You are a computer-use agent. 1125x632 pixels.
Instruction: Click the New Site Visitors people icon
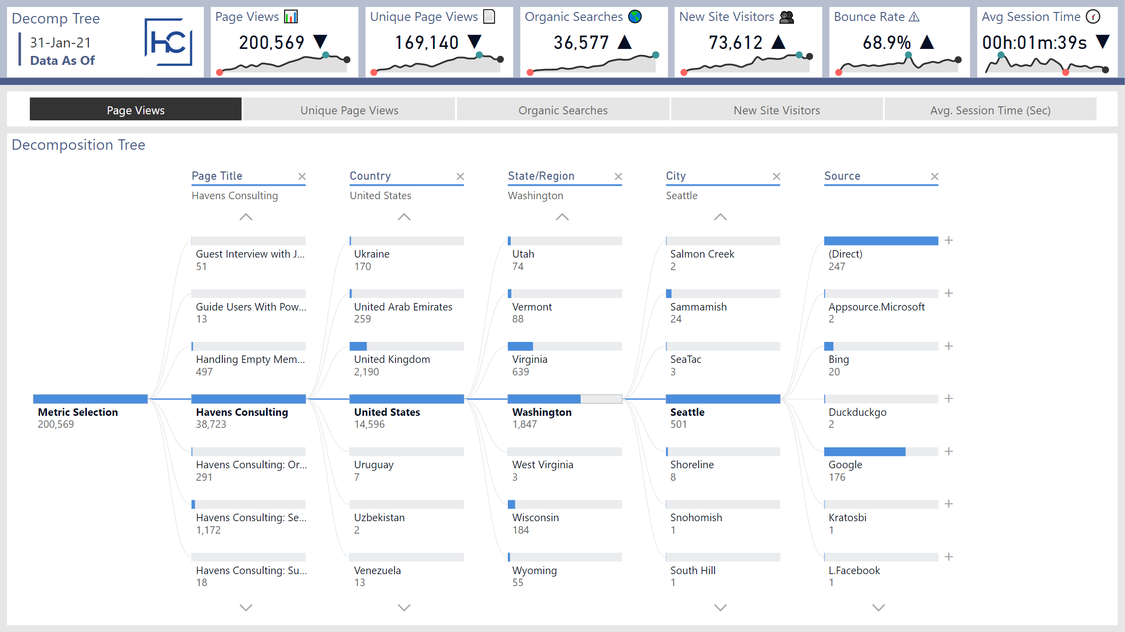point(786,17)
